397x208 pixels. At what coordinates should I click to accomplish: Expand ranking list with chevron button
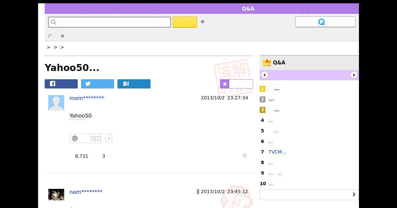tap(309, 194)
